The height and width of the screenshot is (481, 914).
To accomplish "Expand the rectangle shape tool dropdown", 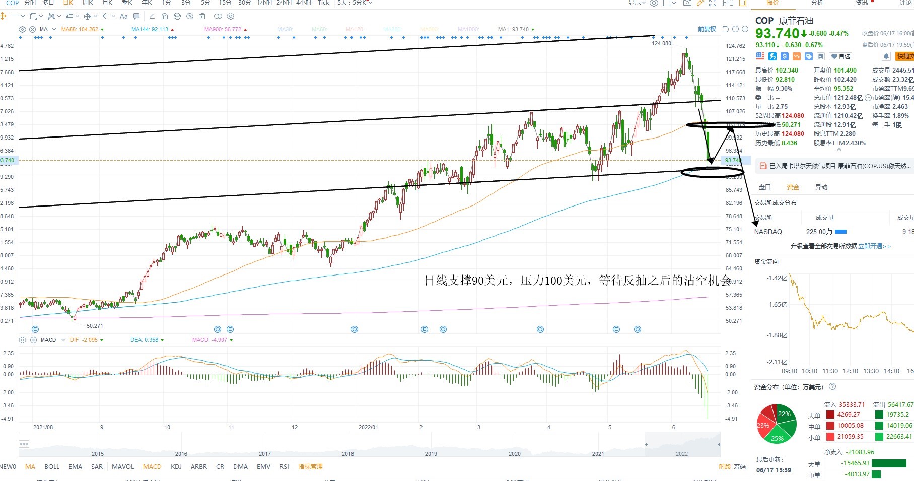I will point(41,16).
